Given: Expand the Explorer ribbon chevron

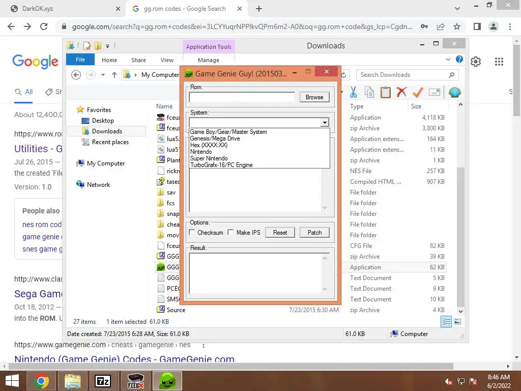Looking at the screenshot, I should coord(448,59).
